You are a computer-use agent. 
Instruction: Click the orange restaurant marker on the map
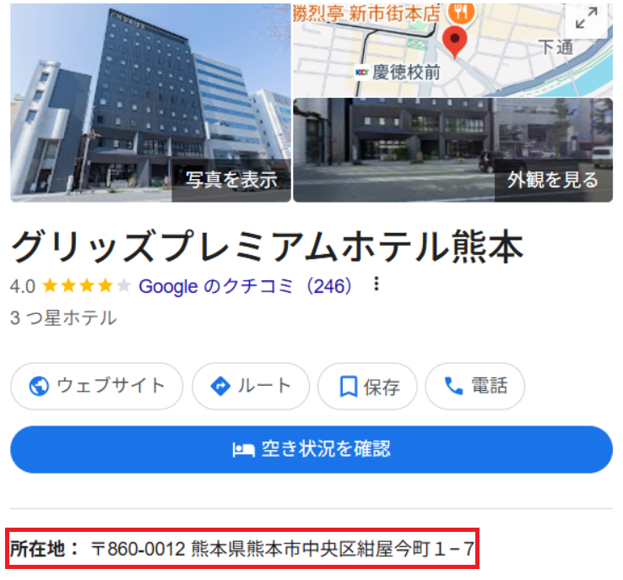(x=461, y=12)
